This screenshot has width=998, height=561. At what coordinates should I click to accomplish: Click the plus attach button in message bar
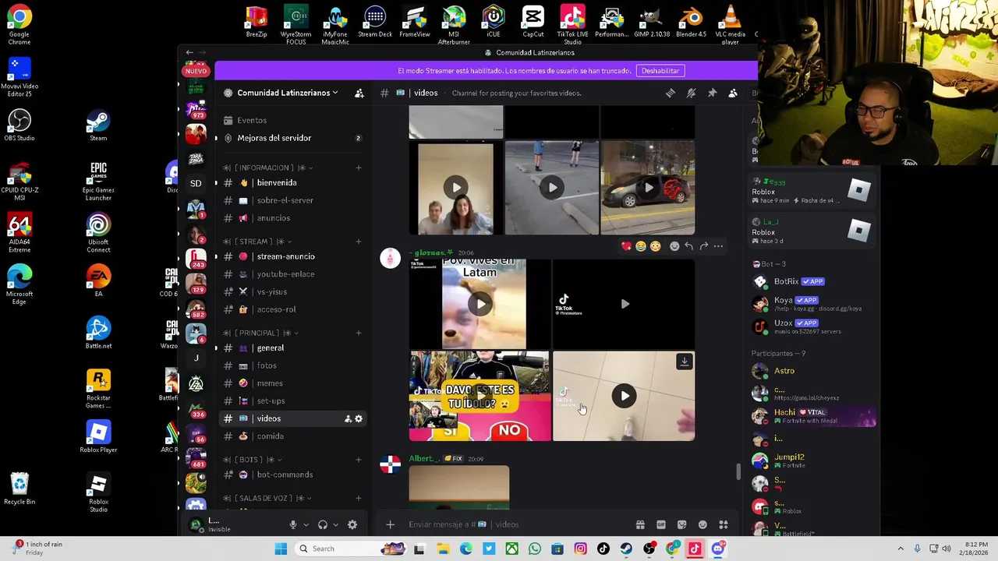[x=391, y=524]
